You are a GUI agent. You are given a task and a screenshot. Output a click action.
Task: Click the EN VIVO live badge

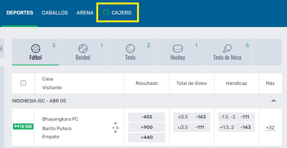[x=23, y=127]
